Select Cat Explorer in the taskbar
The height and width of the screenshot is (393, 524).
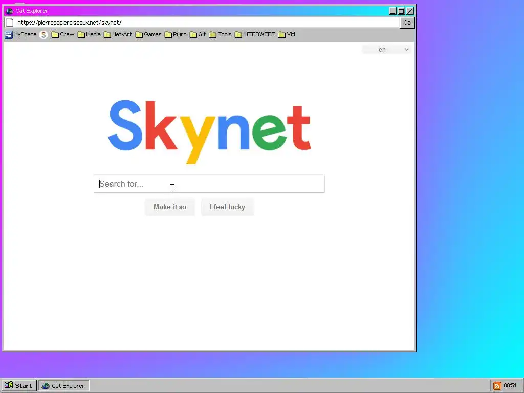(x=63, y=386)
